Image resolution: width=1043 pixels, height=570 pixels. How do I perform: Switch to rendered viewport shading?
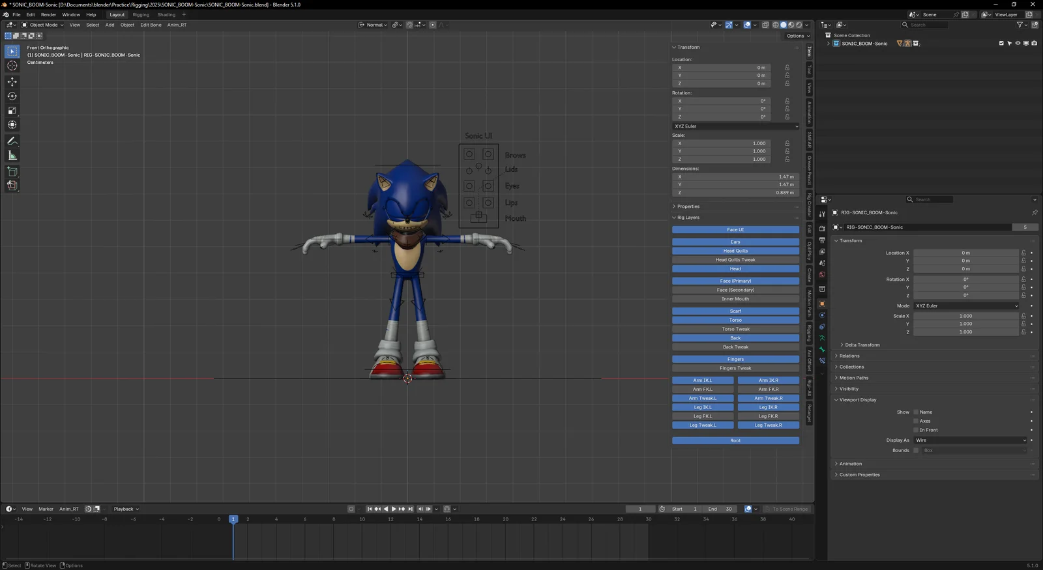[799, 25]
